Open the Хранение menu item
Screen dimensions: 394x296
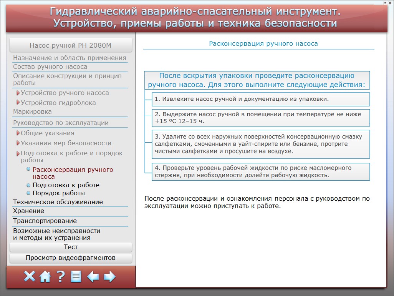(x=28, y=211)
